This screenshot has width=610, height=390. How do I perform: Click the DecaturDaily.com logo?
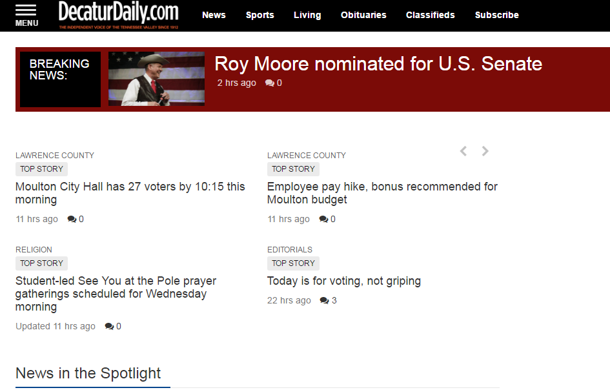[x=118, y=14]
